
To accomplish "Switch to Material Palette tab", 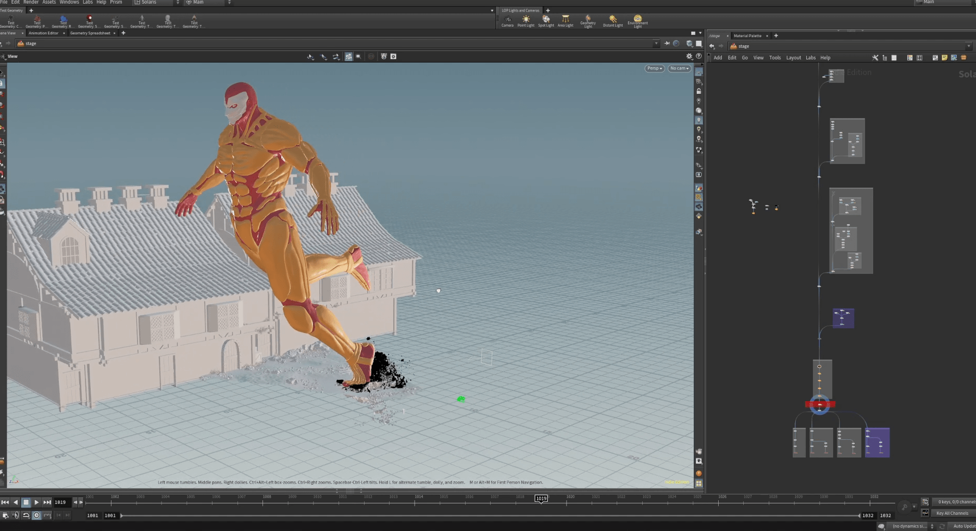I will coord(747,36).
